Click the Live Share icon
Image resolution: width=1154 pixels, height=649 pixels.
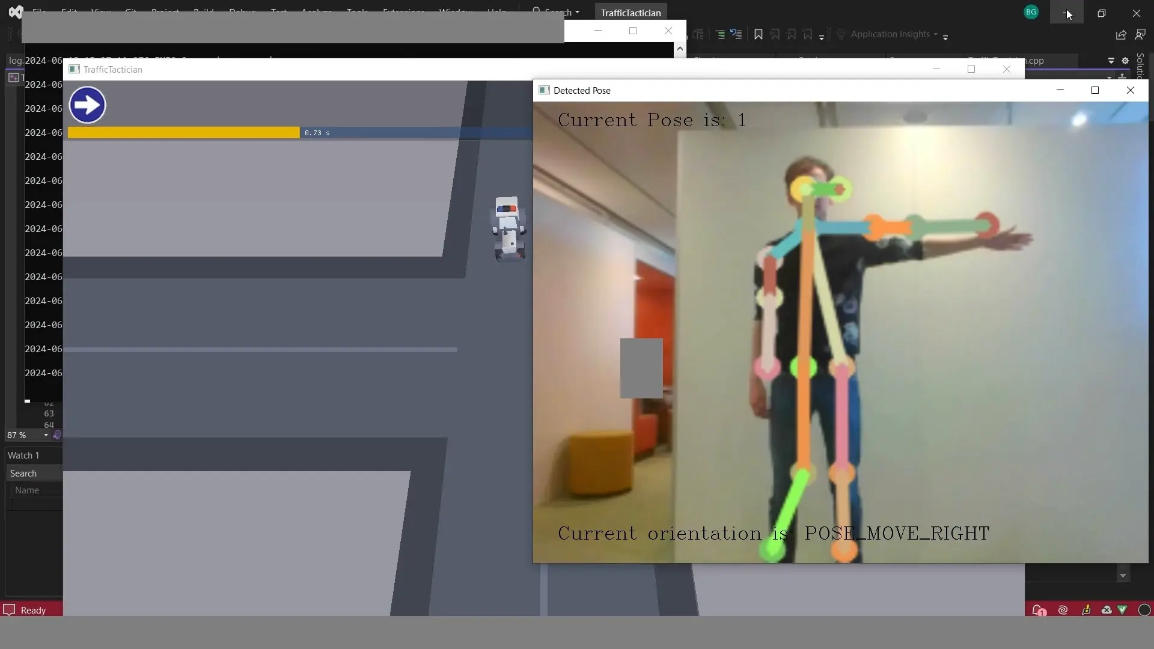pyautogui.click(x=1121, y=35)
